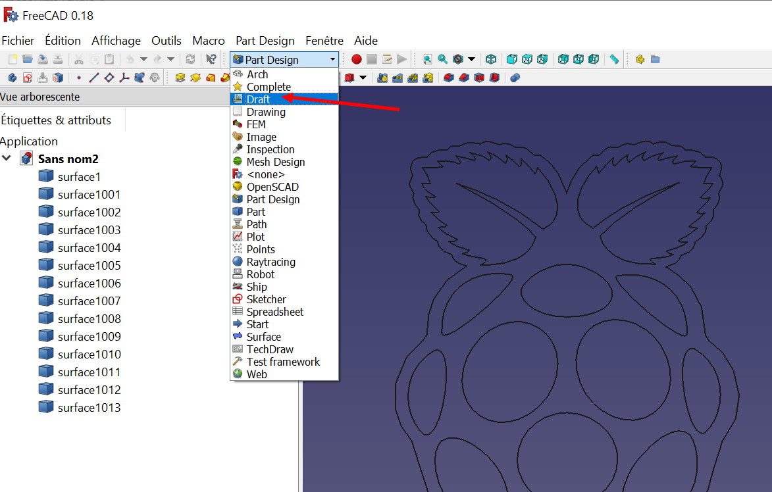Select Spreadsheet in workbench list
This screenshot has height=492, width=772.
coord(284,312)
